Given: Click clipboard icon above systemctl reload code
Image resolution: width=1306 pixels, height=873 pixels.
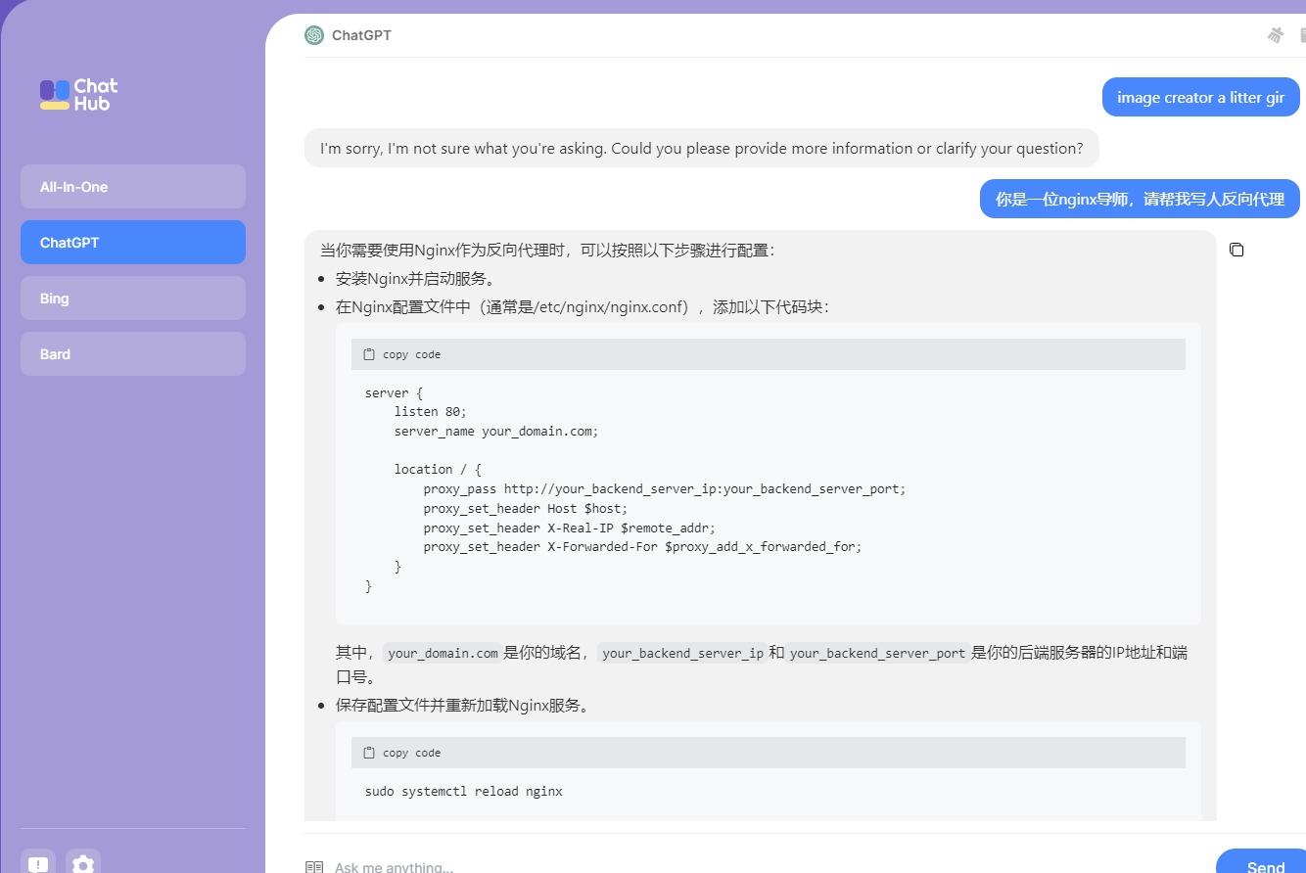Looking at the screenshot, I should tap(369, 753).
